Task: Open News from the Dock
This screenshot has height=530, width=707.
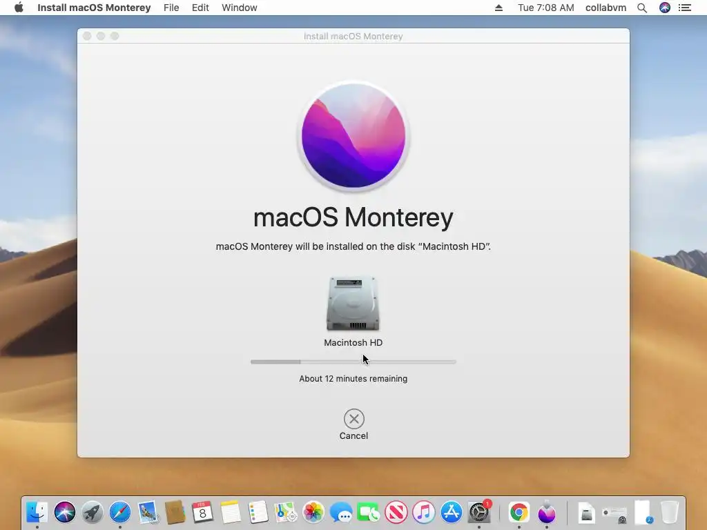Action: (396, 513)
